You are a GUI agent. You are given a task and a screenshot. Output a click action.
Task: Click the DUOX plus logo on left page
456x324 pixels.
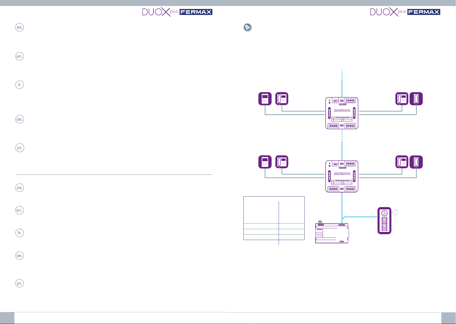(160, 12)
